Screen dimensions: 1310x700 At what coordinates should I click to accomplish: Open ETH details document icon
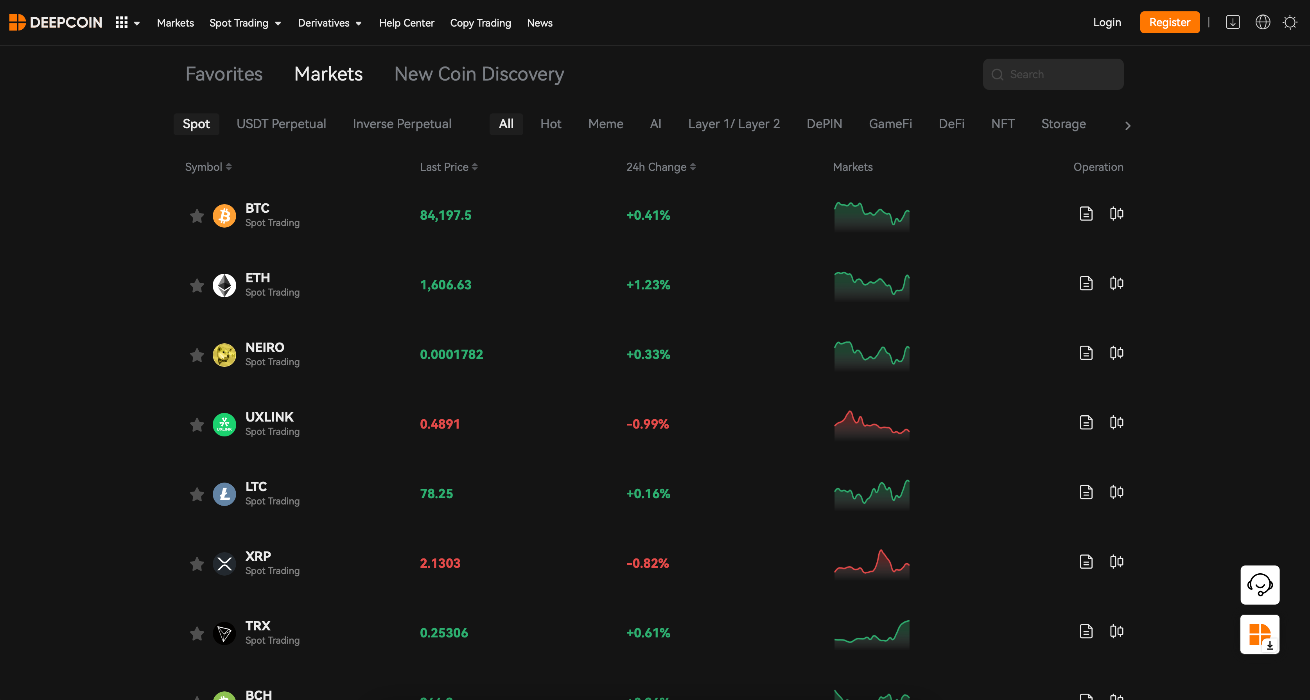point(1086,284)
